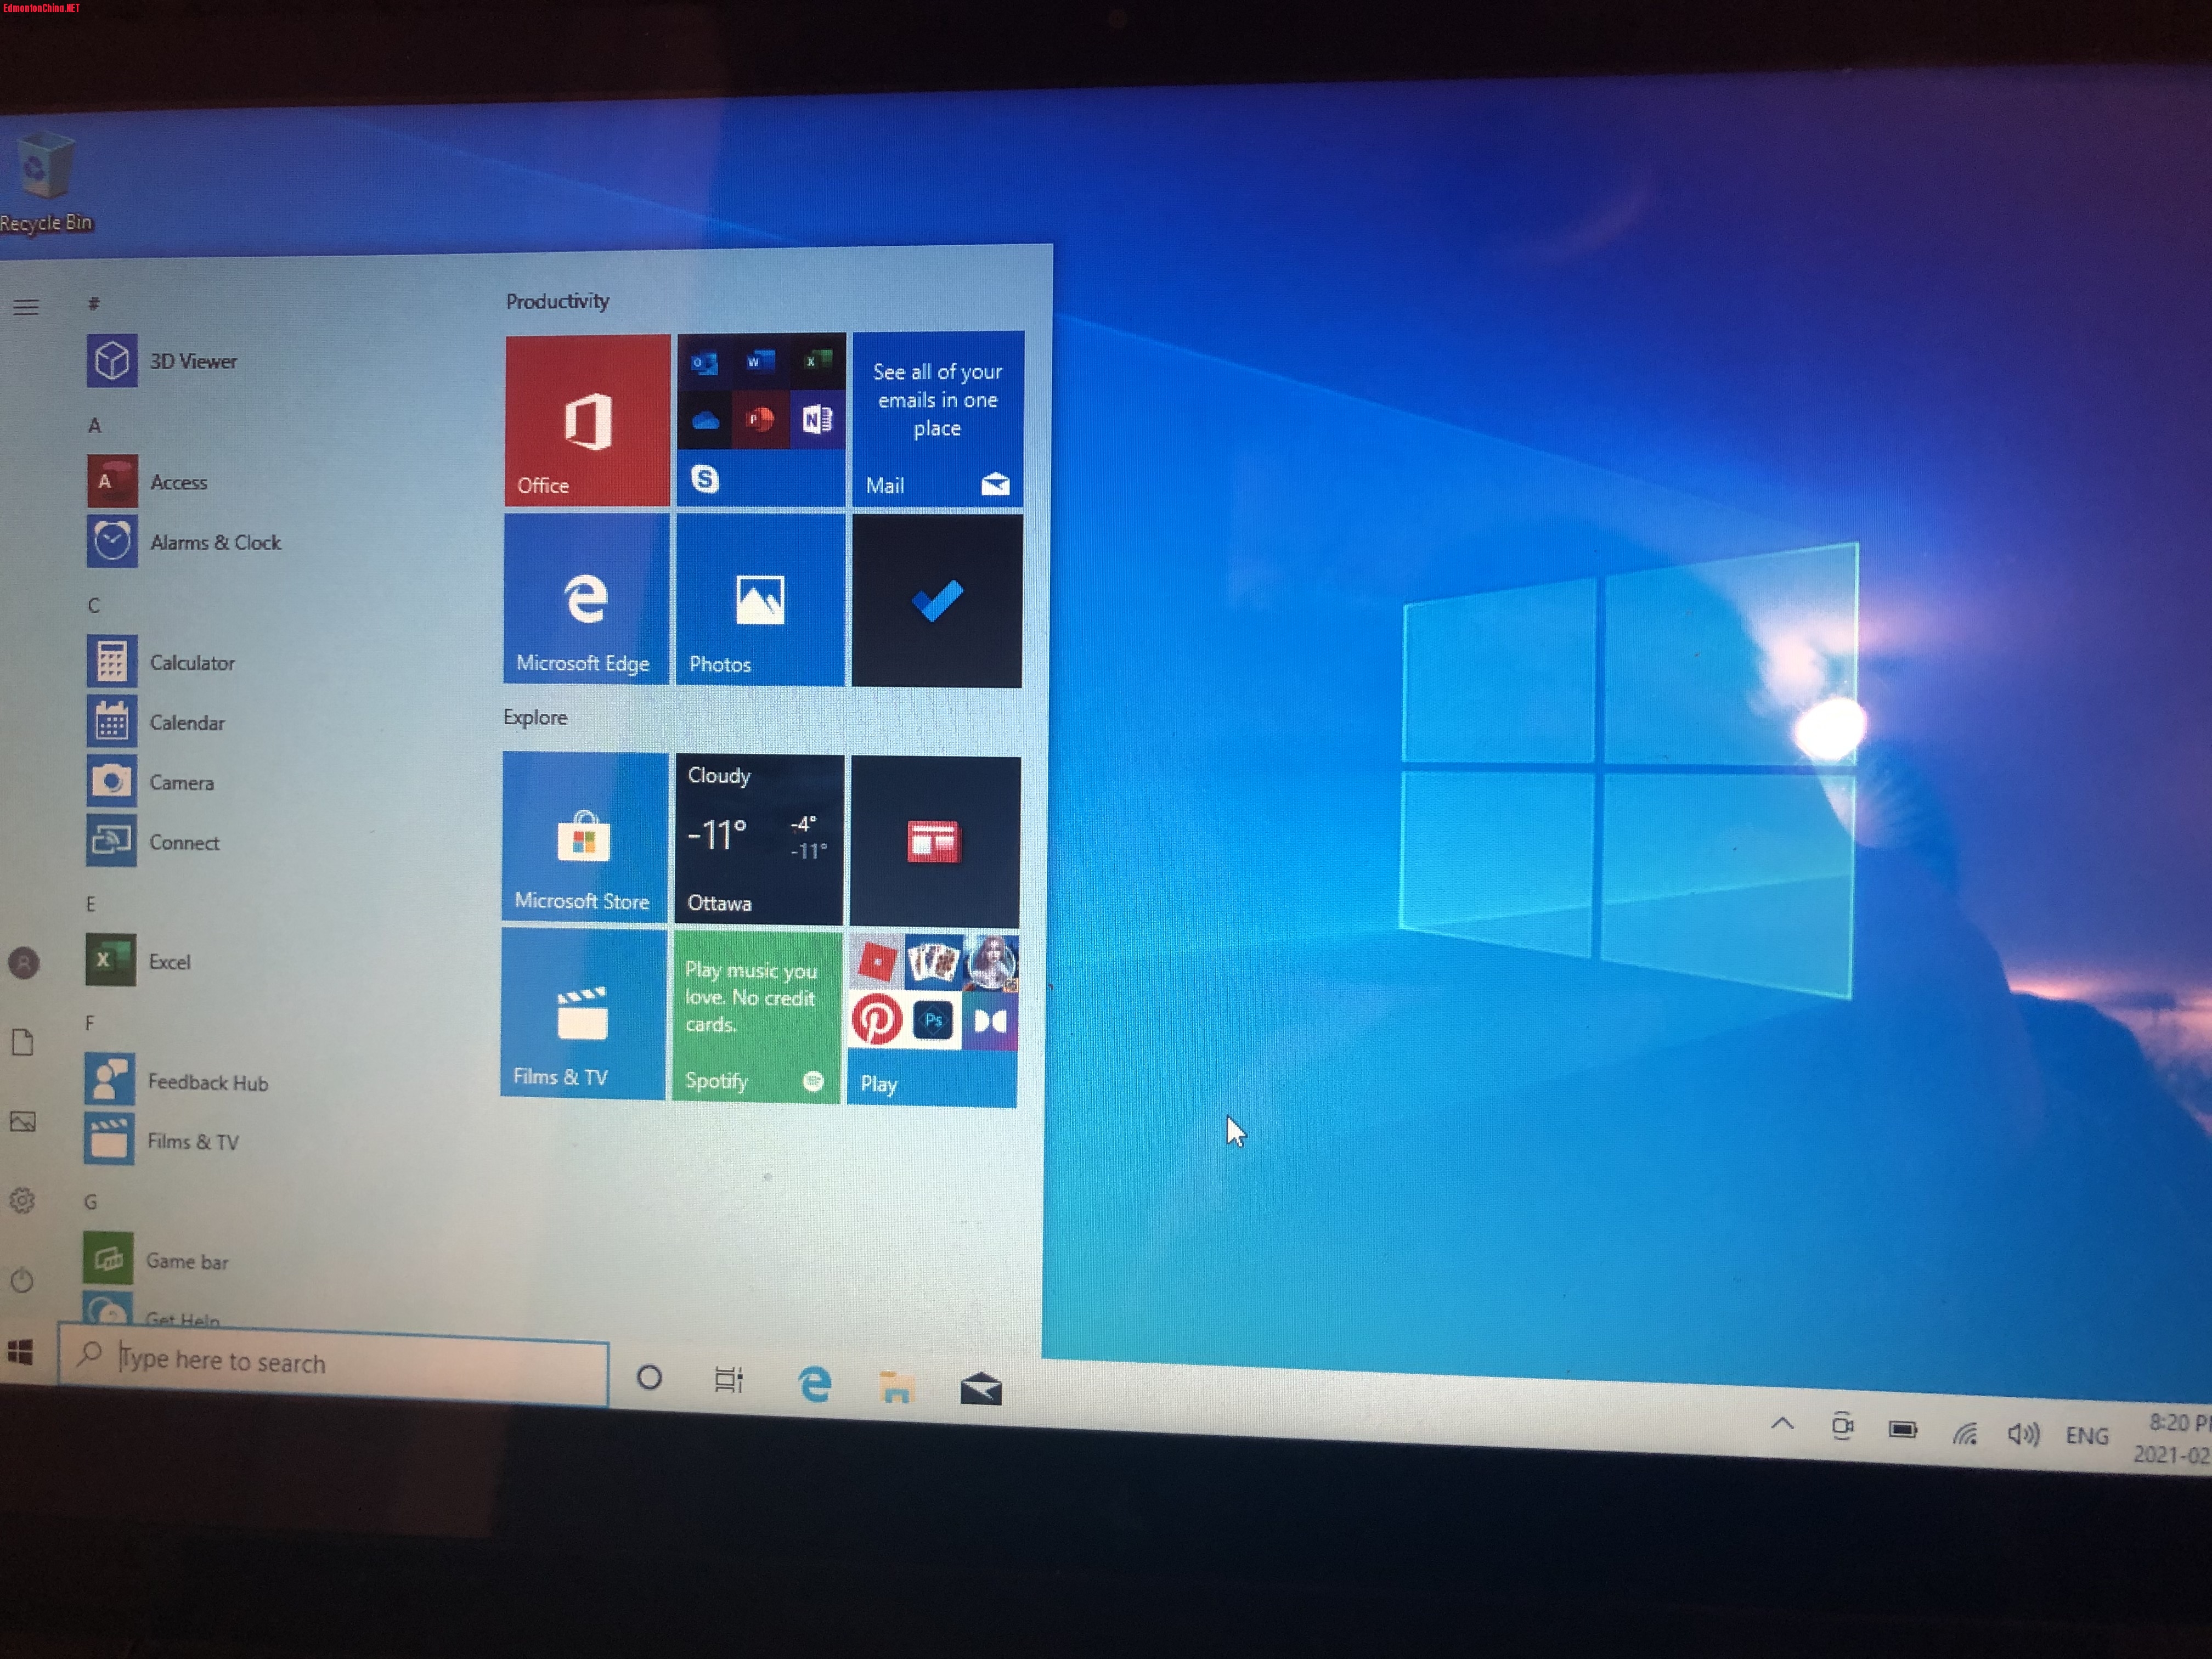Launch the Camera app
Screen dimensions: 2212x1659
[x=151, y=782]
